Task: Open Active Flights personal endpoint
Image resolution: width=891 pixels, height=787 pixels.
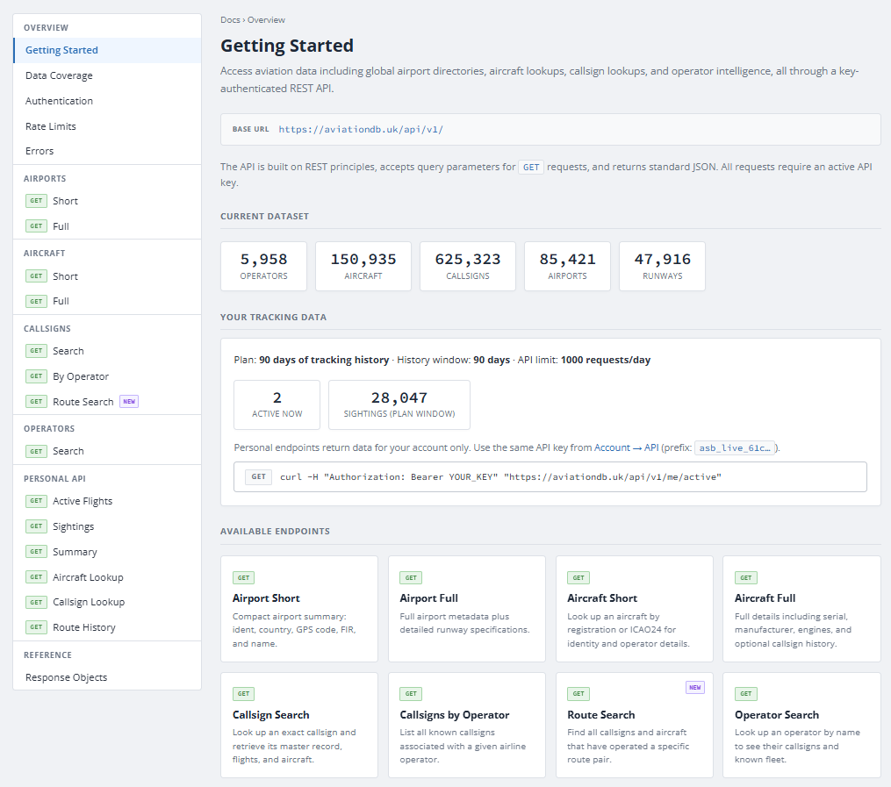Action: 107,501
